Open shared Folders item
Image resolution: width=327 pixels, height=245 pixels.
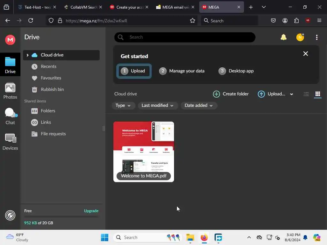tap(48, 111)
